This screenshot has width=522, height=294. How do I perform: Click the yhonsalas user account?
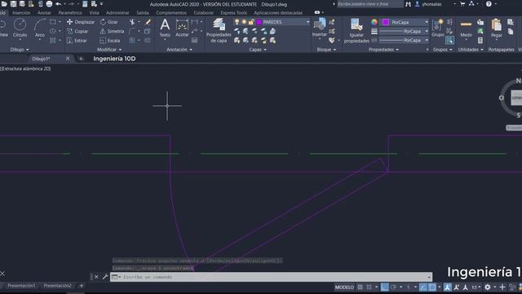pos(431,4)
